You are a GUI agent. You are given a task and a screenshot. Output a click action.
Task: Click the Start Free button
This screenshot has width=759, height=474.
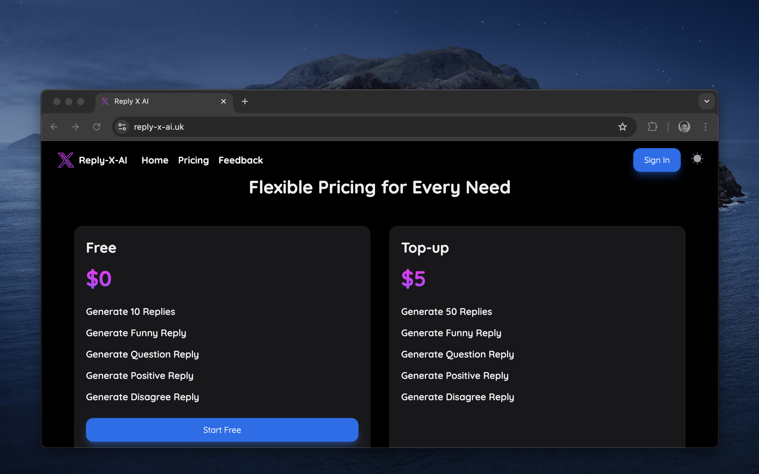(222, 430)
